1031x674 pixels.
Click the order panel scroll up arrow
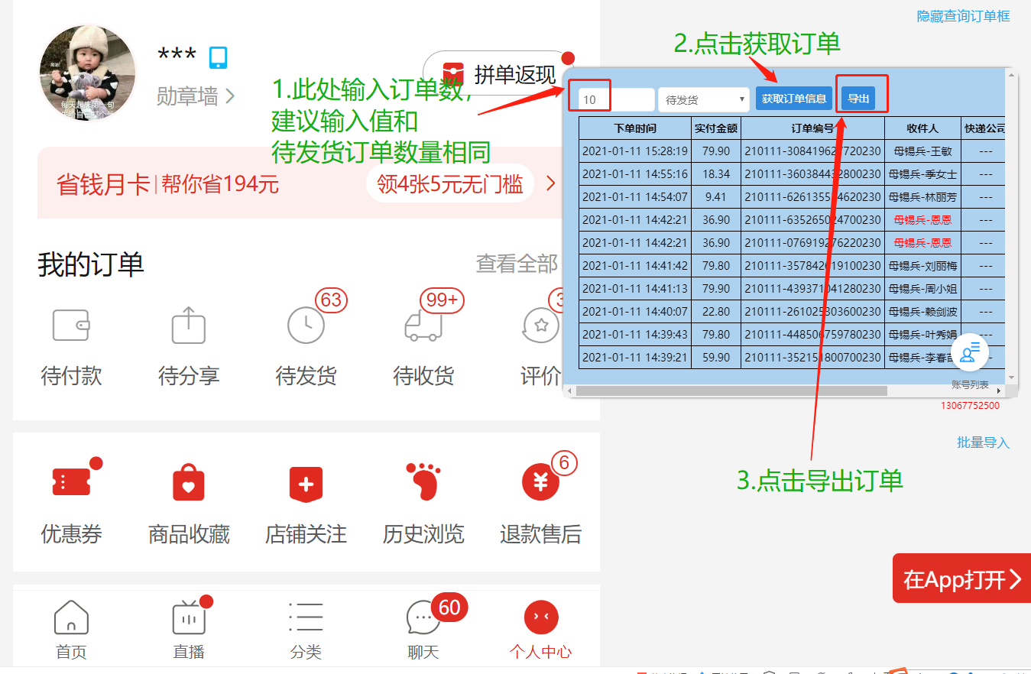click(x=1012, y=74)
